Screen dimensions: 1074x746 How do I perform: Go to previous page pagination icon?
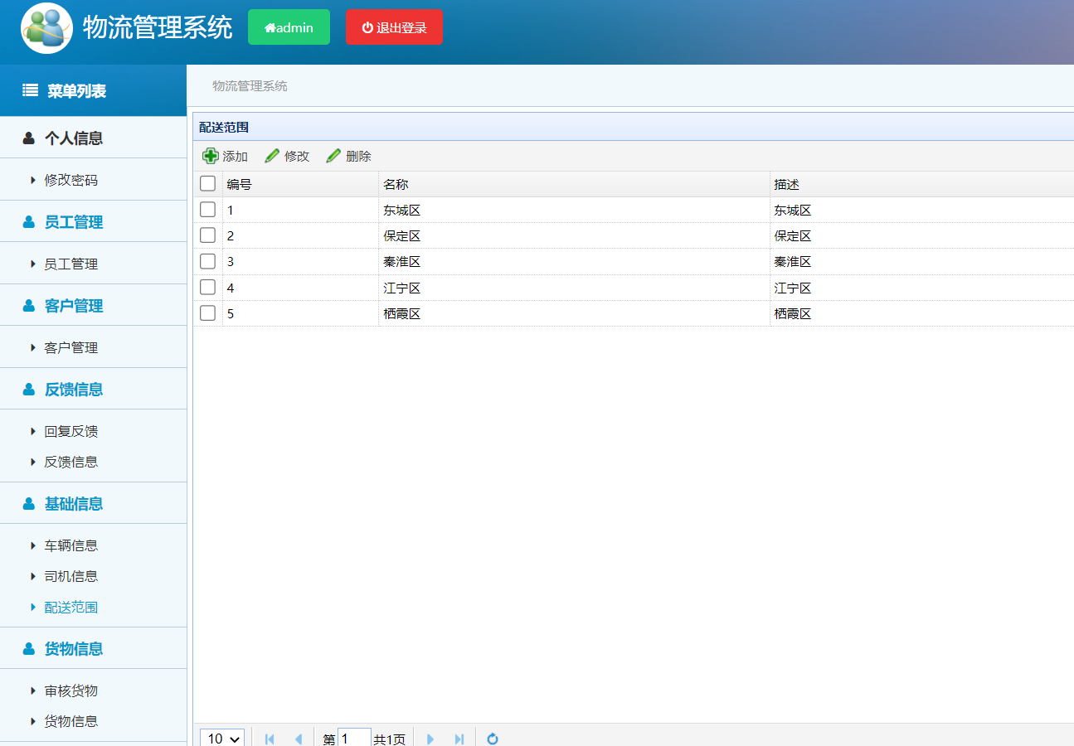[x=298, y=739]
